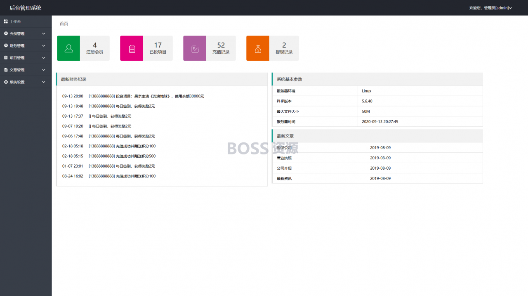The width and height of the screenshot is (528, 296).
Task: Click the 02-18 05:15 recharge 积分500 record
Action: (x=109, y=156)
